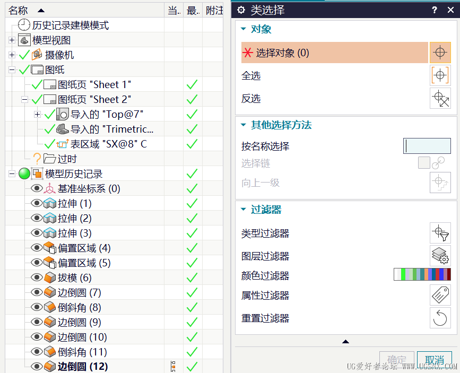Collapse the 过滤器 section
460x373 pixels.
[x=243, y=209]
